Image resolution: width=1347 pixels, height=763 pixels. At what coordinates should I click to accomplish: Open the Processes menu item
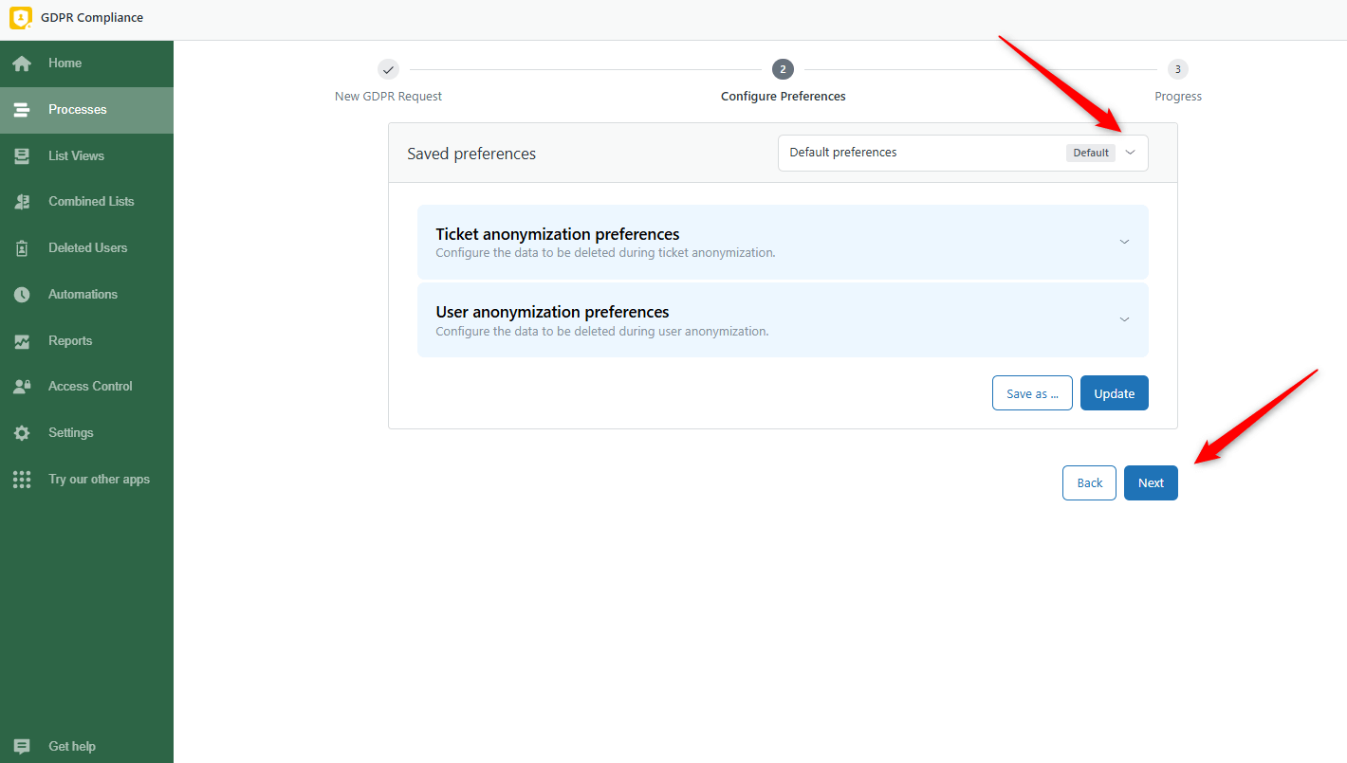(86, 110)
